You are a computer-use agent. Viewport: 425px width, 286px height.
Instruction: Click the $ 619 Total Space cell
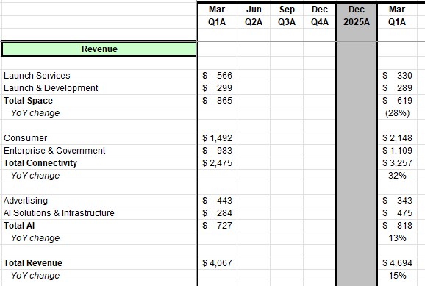pyautogui.click(x=397, y=101)
